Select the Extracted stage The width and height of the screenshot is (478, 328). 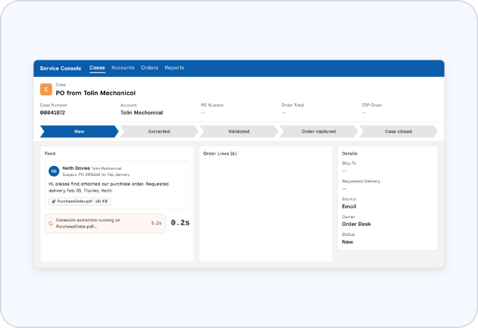coord(159,131)
